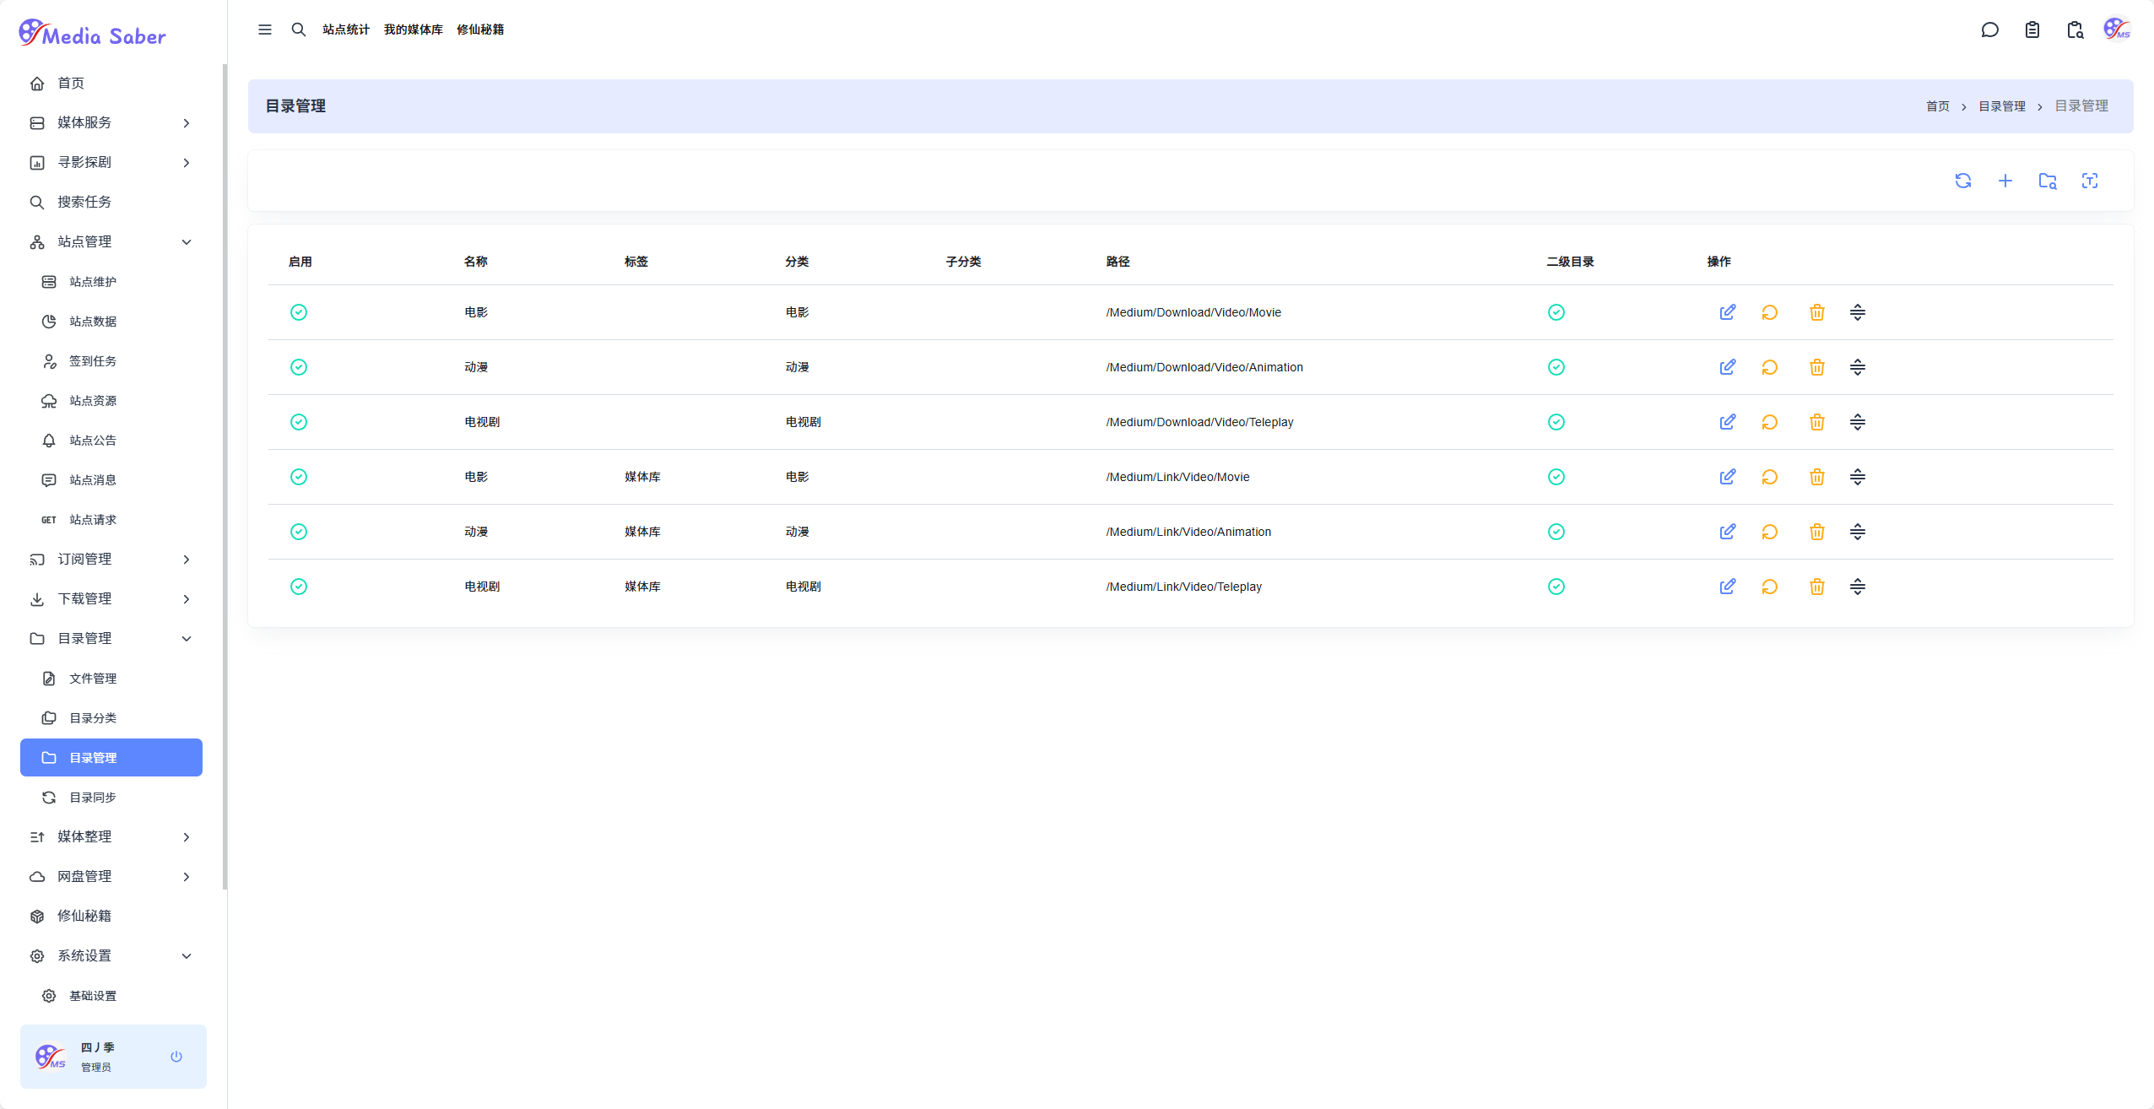Click the sidebar vertical scrollbar
2154x1109 pixels.
pyautogui.click(x=225, y=473)
